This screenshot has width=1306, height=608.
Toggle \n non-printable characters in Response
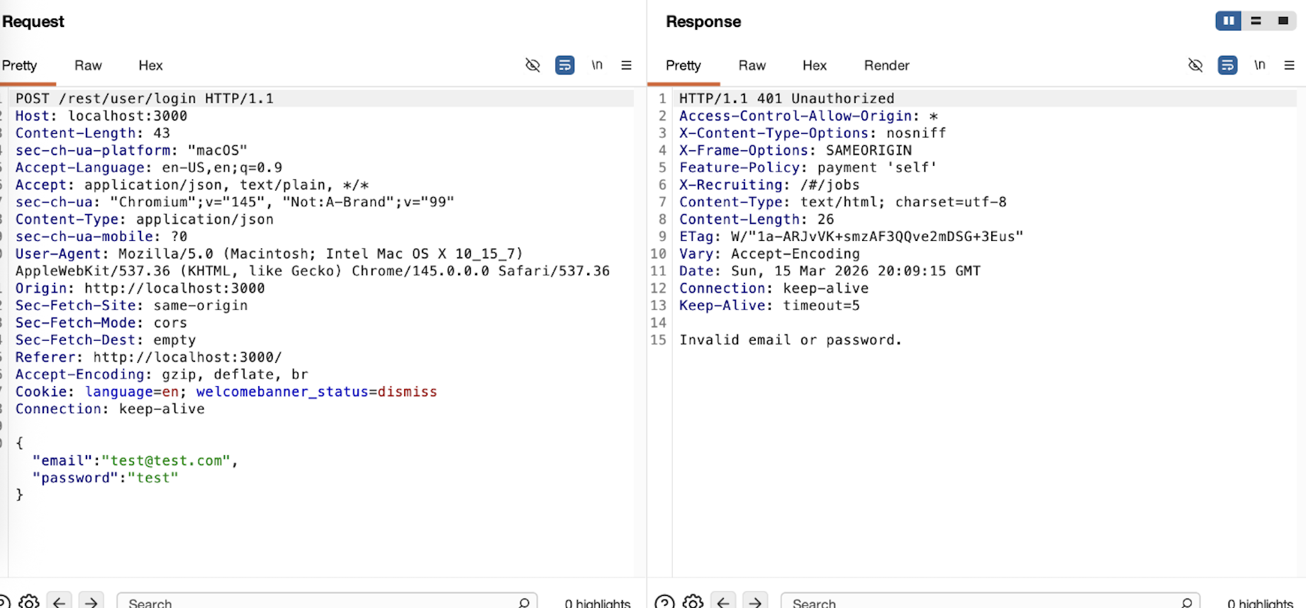coord(1260,65)
